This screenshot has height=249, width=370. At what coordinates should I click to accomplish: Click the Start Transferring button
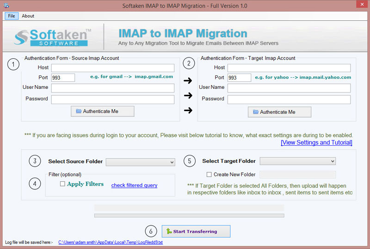point(196,231)
